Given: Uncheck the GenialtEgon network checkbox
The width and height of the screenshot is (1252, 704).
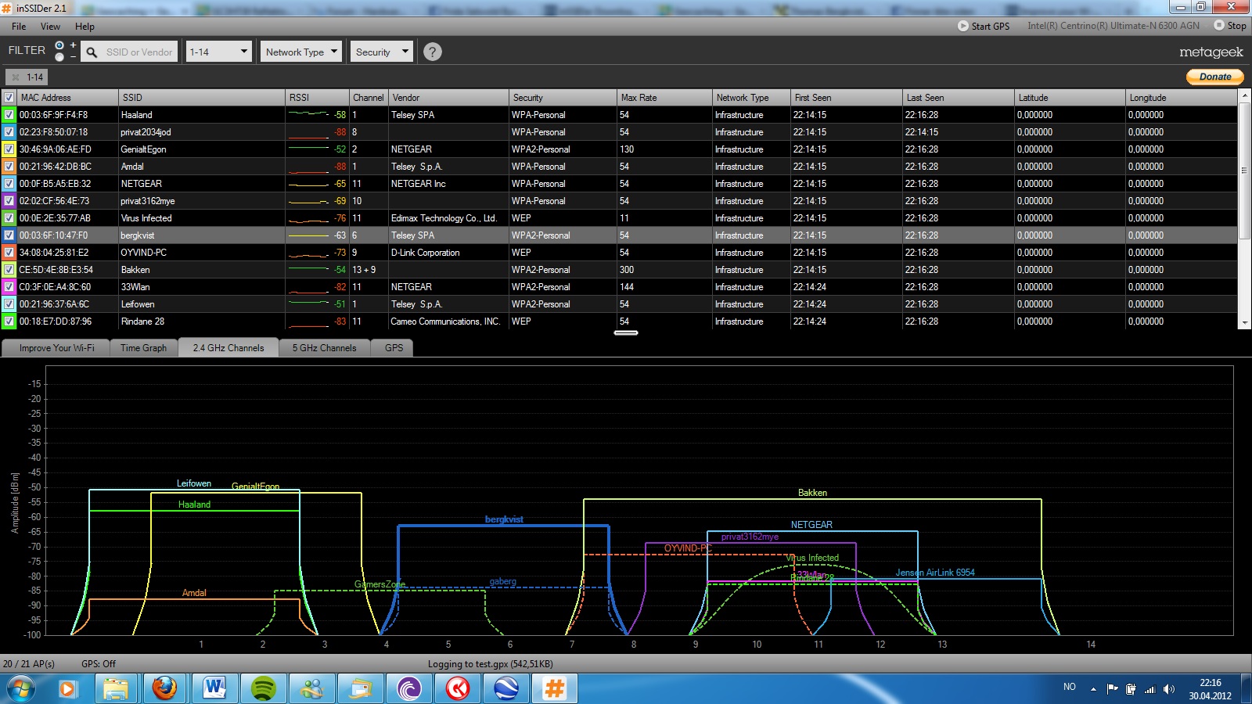Looking at the screenshot, I should point(9,149).
